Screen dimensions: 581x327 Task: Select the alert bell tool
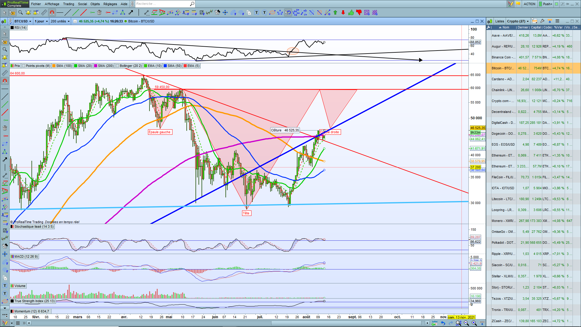(28, 13)
